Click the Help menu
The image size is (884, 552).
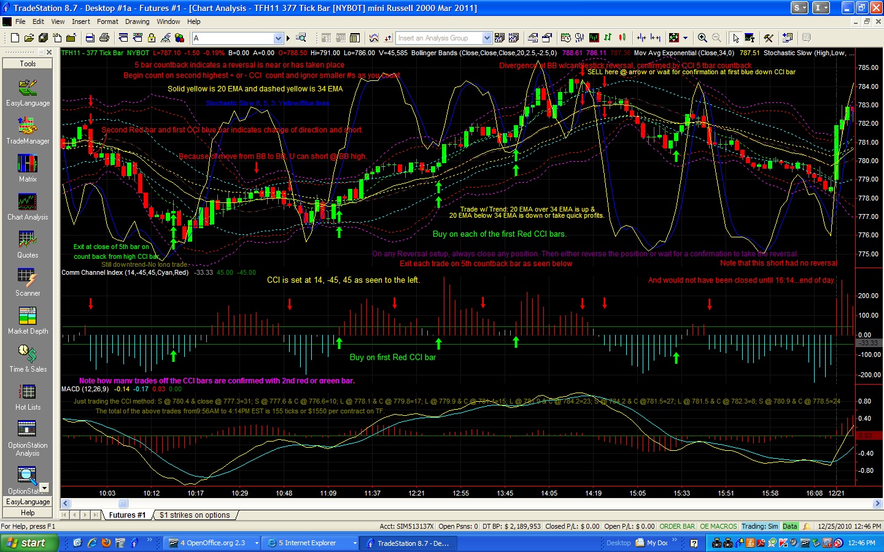[x=194, y=21]
